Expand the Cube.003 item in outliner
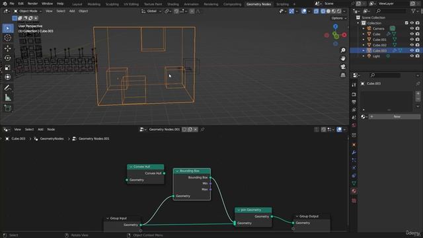423x238 pixels. point(364,50)
